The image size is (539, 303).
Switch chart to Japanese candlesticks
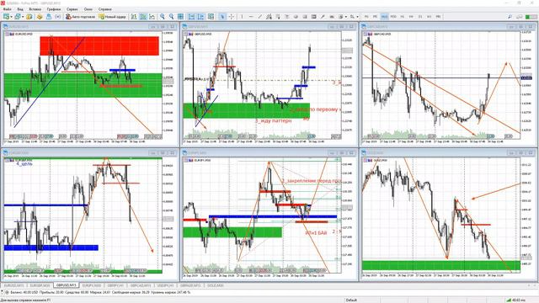pos(142,17)
